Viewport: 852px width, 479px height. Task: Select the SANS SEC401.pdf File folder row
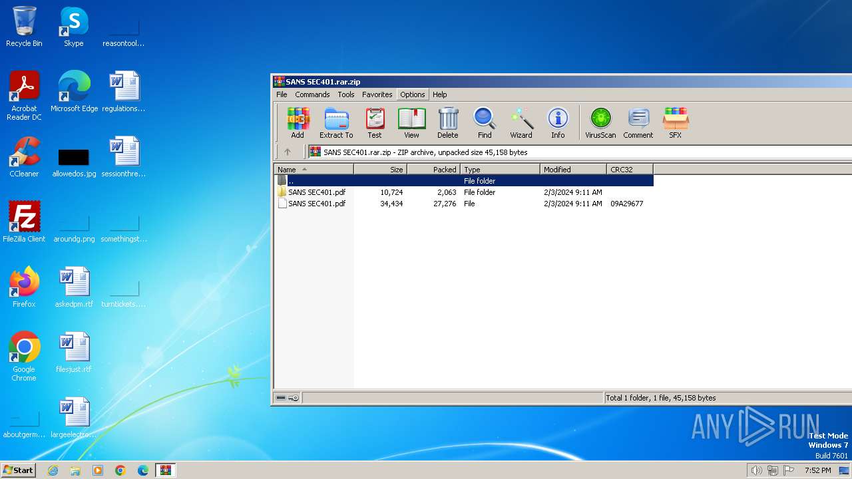[x=464, y=192]
